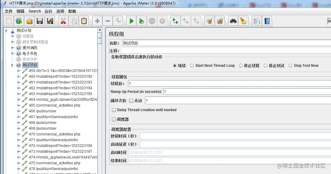331x174 pixels.
Task: Click the Toggle enable/disable icon
Action: 118,21
